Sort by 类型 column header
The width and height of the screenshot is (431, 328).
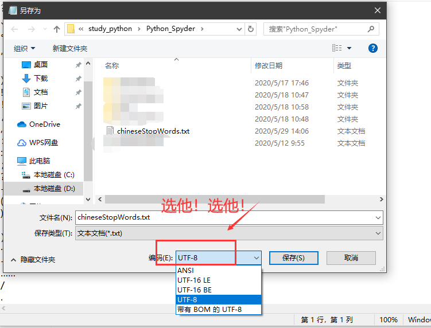click(x=344, y=65)
